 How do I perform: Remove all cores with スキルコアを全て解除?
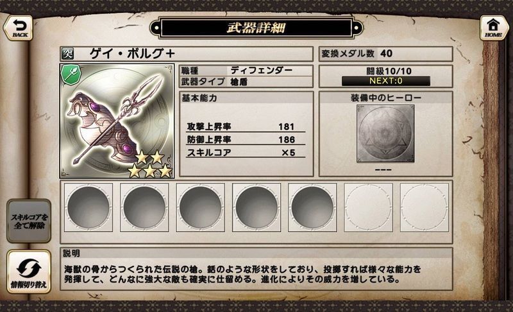[x=29, y=221]
